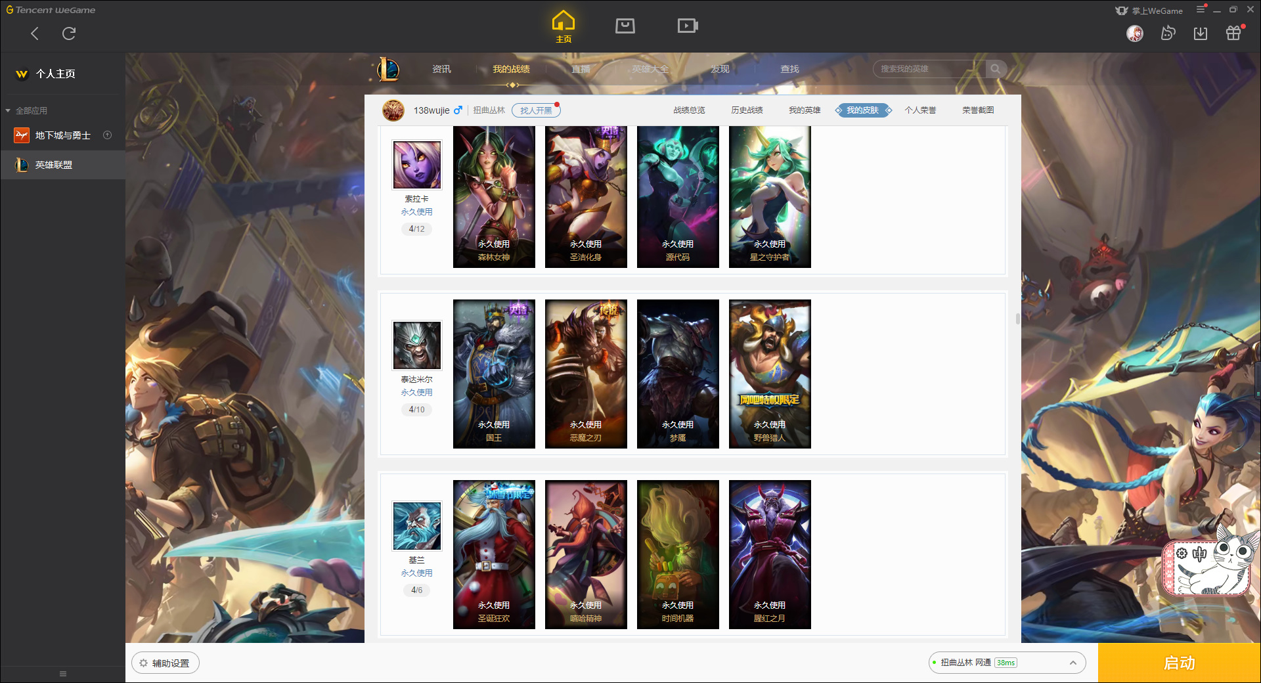This screenshot has width=1261, height=683.
Task: Open the 腥红之月 skin card
Action: point(770,554)
